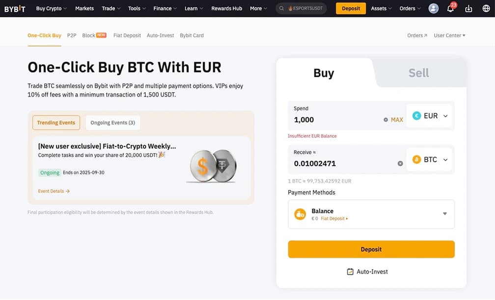
Task: Open the EUR currency dropdown
Action: (445, 115)
